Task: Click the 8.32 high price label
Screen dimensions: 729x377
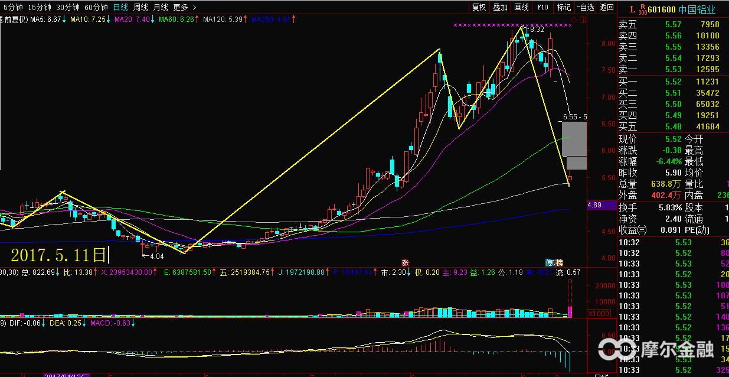Action: pos(537,29)
